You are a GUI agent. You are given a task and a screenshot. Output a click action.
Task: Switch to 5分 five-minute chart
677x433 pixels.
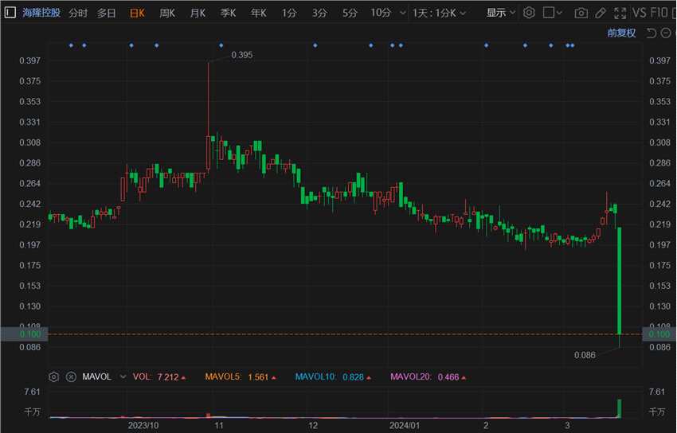point(350,13)
